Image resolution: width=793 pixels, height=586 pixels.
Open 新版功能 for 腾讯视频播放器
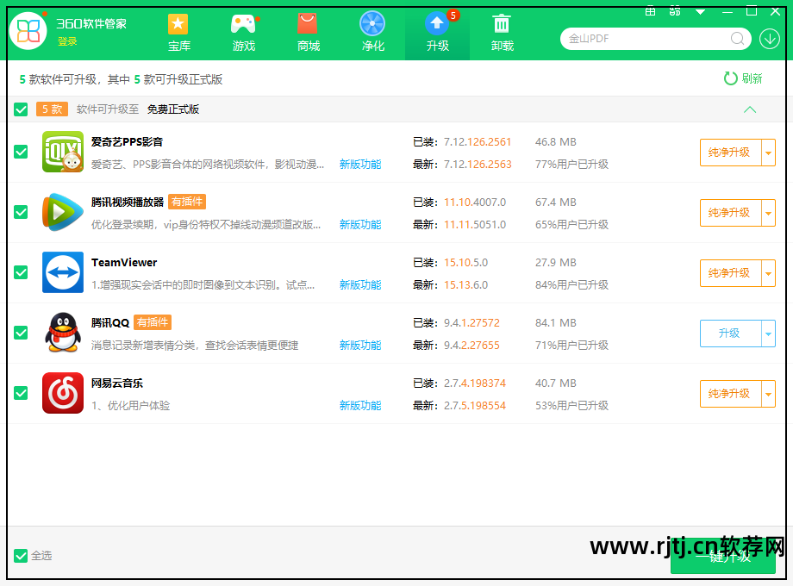pyautogui.click(x=360, y=224)
